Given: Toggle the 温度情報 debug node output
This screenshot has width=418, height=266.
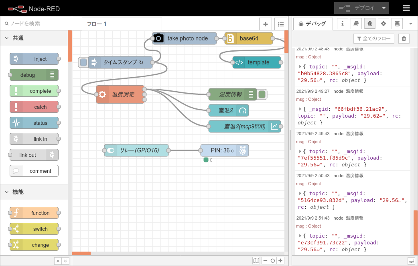Looking at the screenshot, I should click(x=262, y=94).
